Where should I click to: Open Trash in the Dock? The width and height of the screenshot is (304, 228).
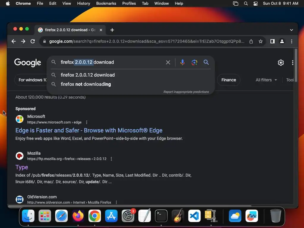[x=275, y=216]
